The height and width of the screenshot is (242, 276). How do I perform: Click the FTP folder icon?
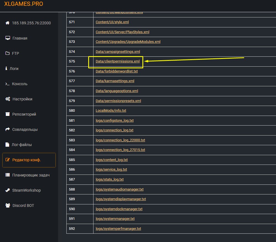pos(7,53)
